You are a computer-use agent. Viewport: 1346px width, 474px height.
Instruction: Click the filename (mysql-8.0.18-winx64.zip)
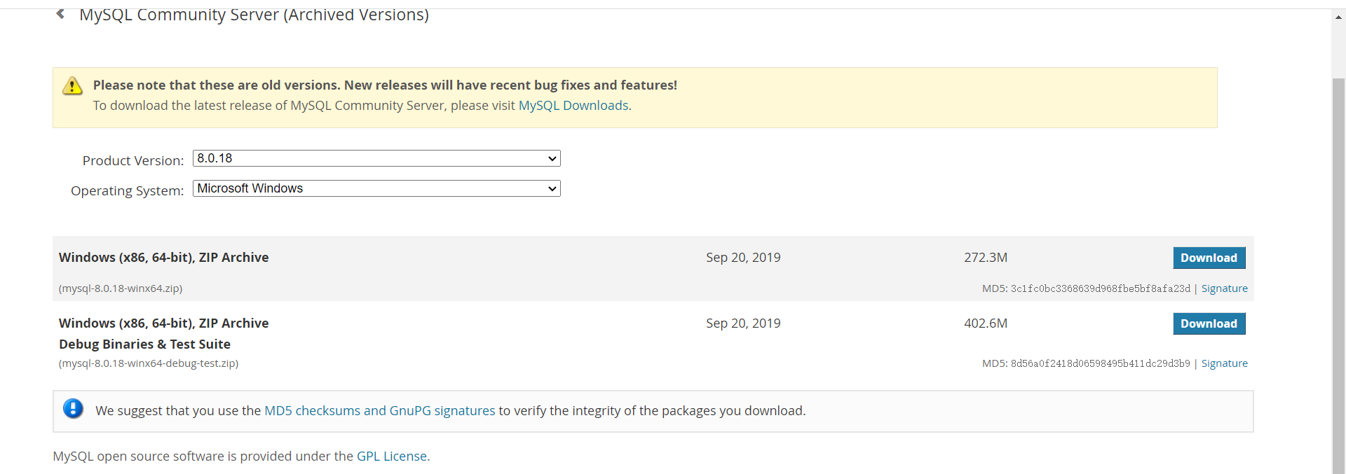121,288
